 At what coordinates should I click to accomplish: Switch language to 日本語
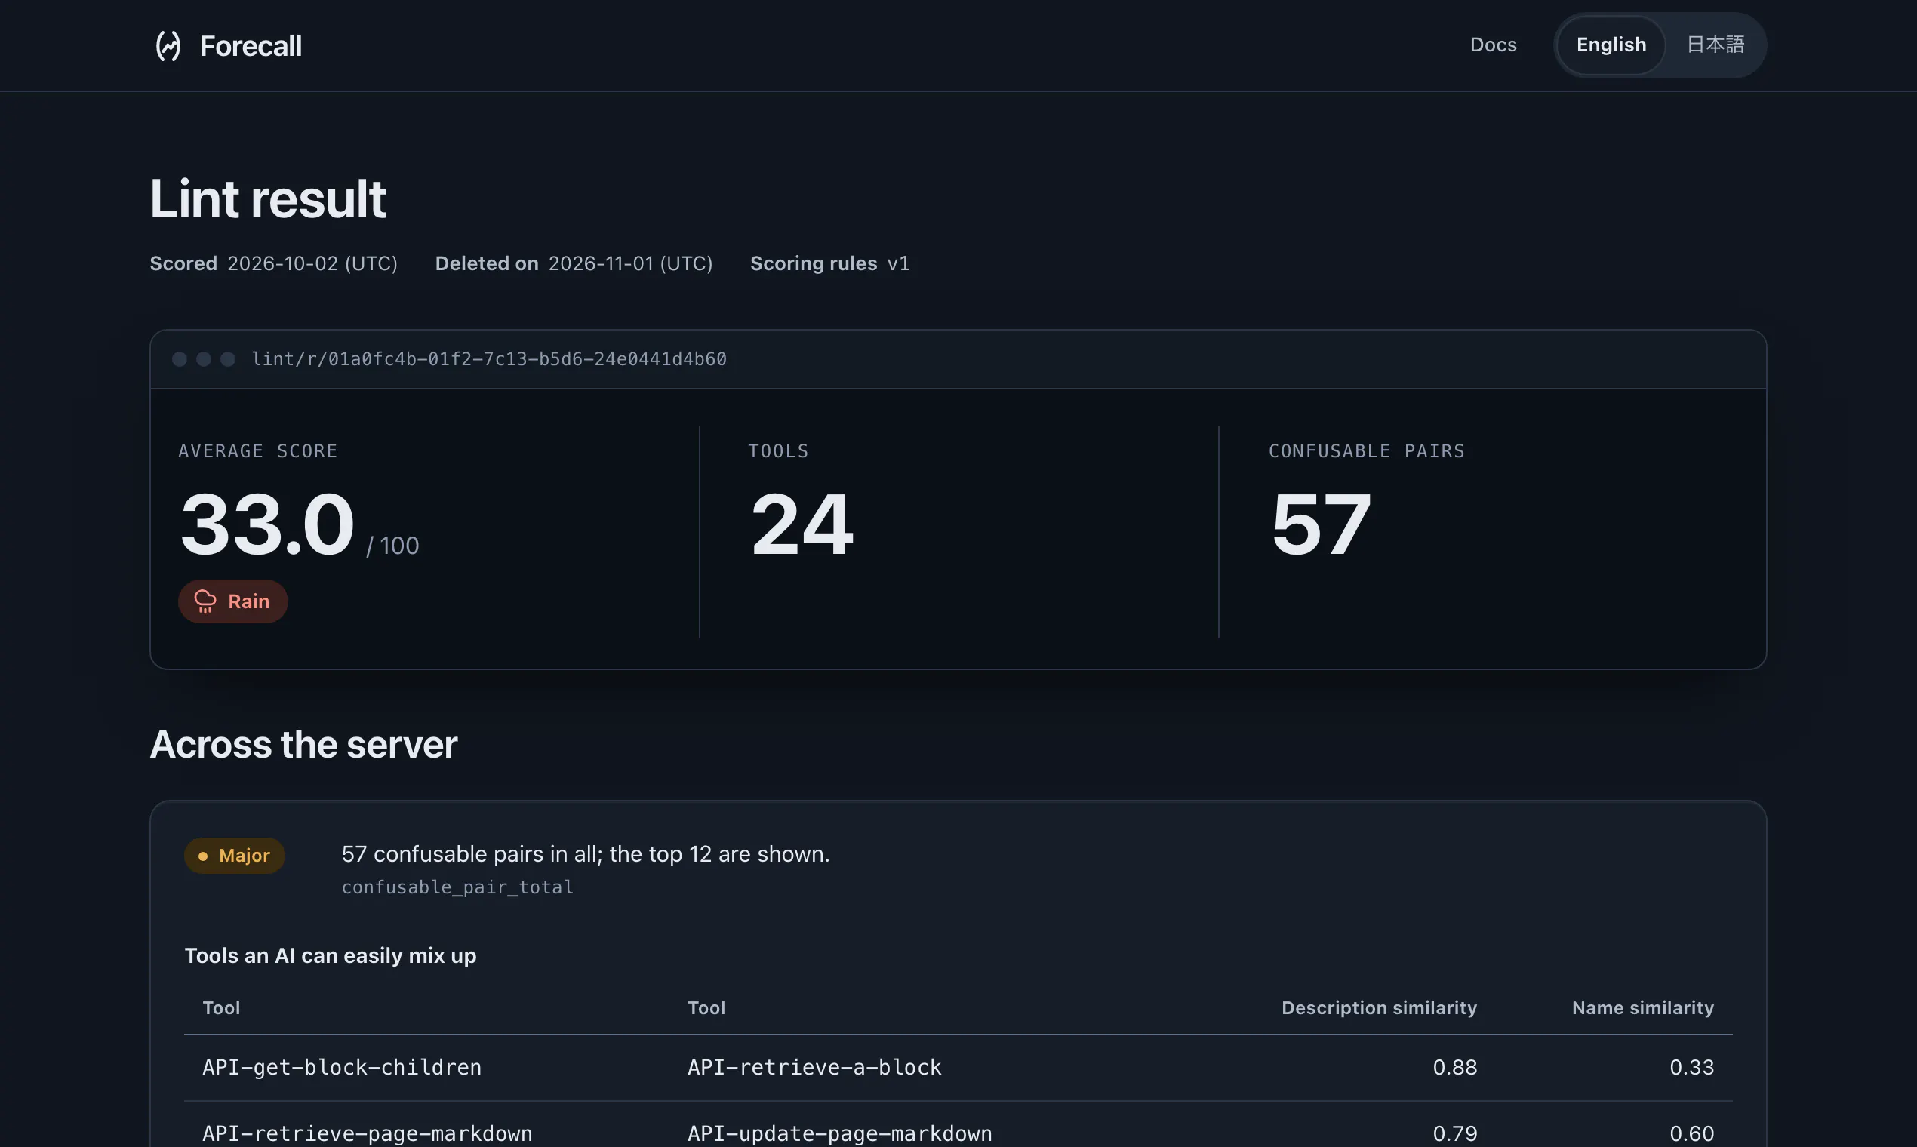tap(1715, 45)
